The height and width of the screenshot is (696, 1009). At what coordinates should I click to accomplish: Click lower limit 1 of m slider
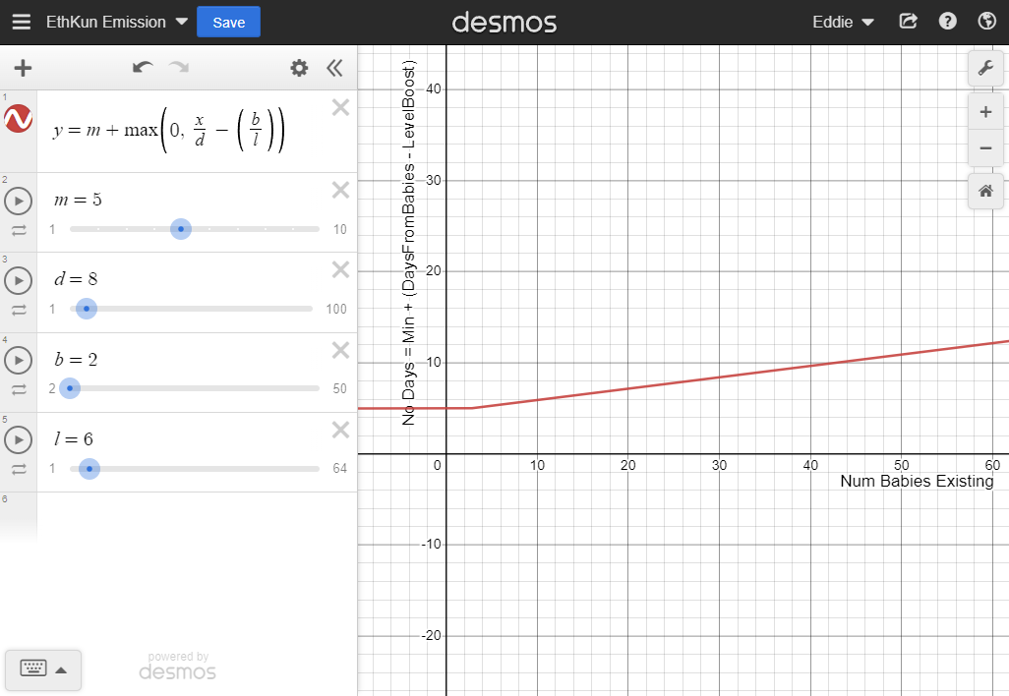point(52,230)
